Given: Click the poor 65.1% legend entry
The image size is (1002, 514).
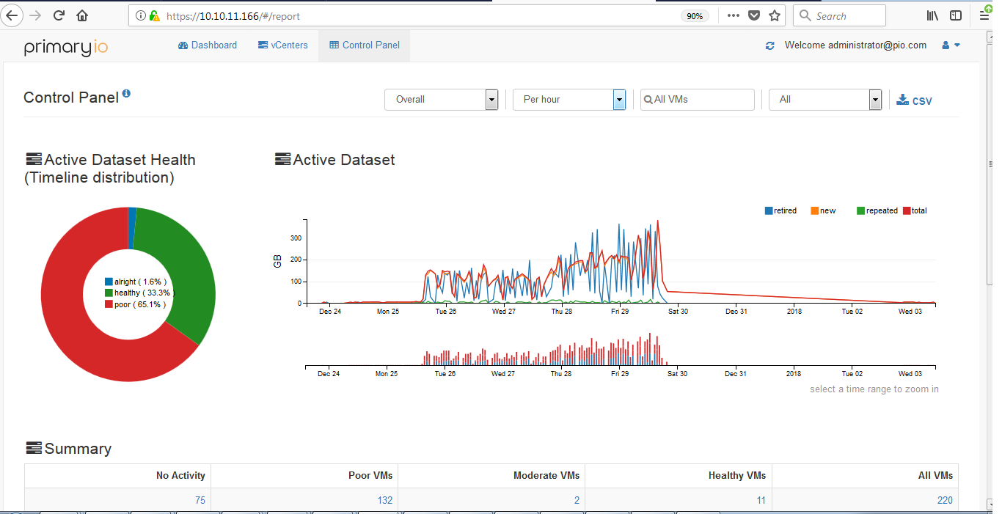Looking at the screenshot, I should point(135,304).
